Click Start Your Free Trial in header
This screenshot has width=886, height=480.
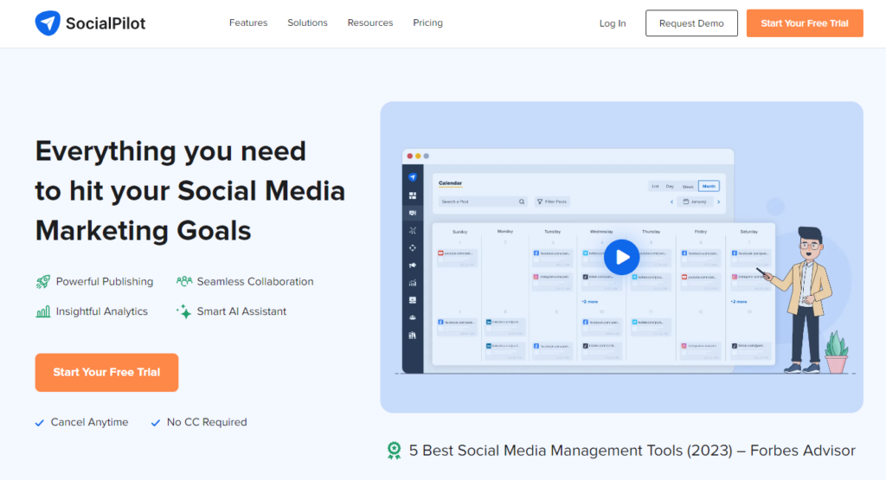pyautogui.click(x=805, y=23)
